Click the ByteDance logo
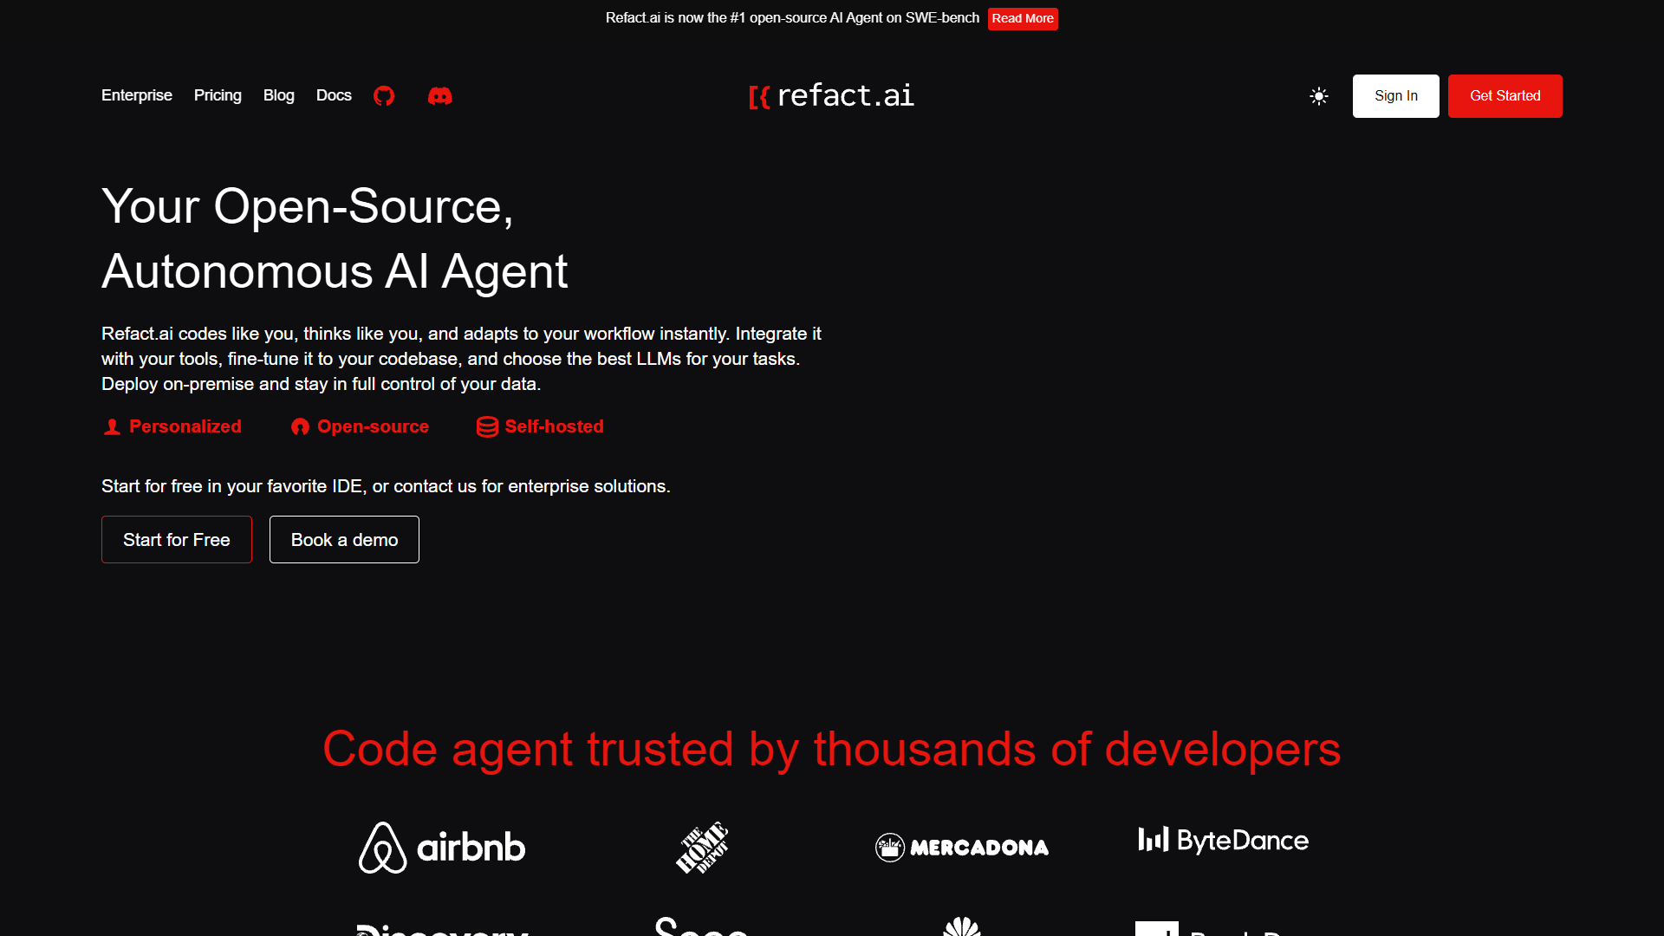 [x=1223, y=840]
